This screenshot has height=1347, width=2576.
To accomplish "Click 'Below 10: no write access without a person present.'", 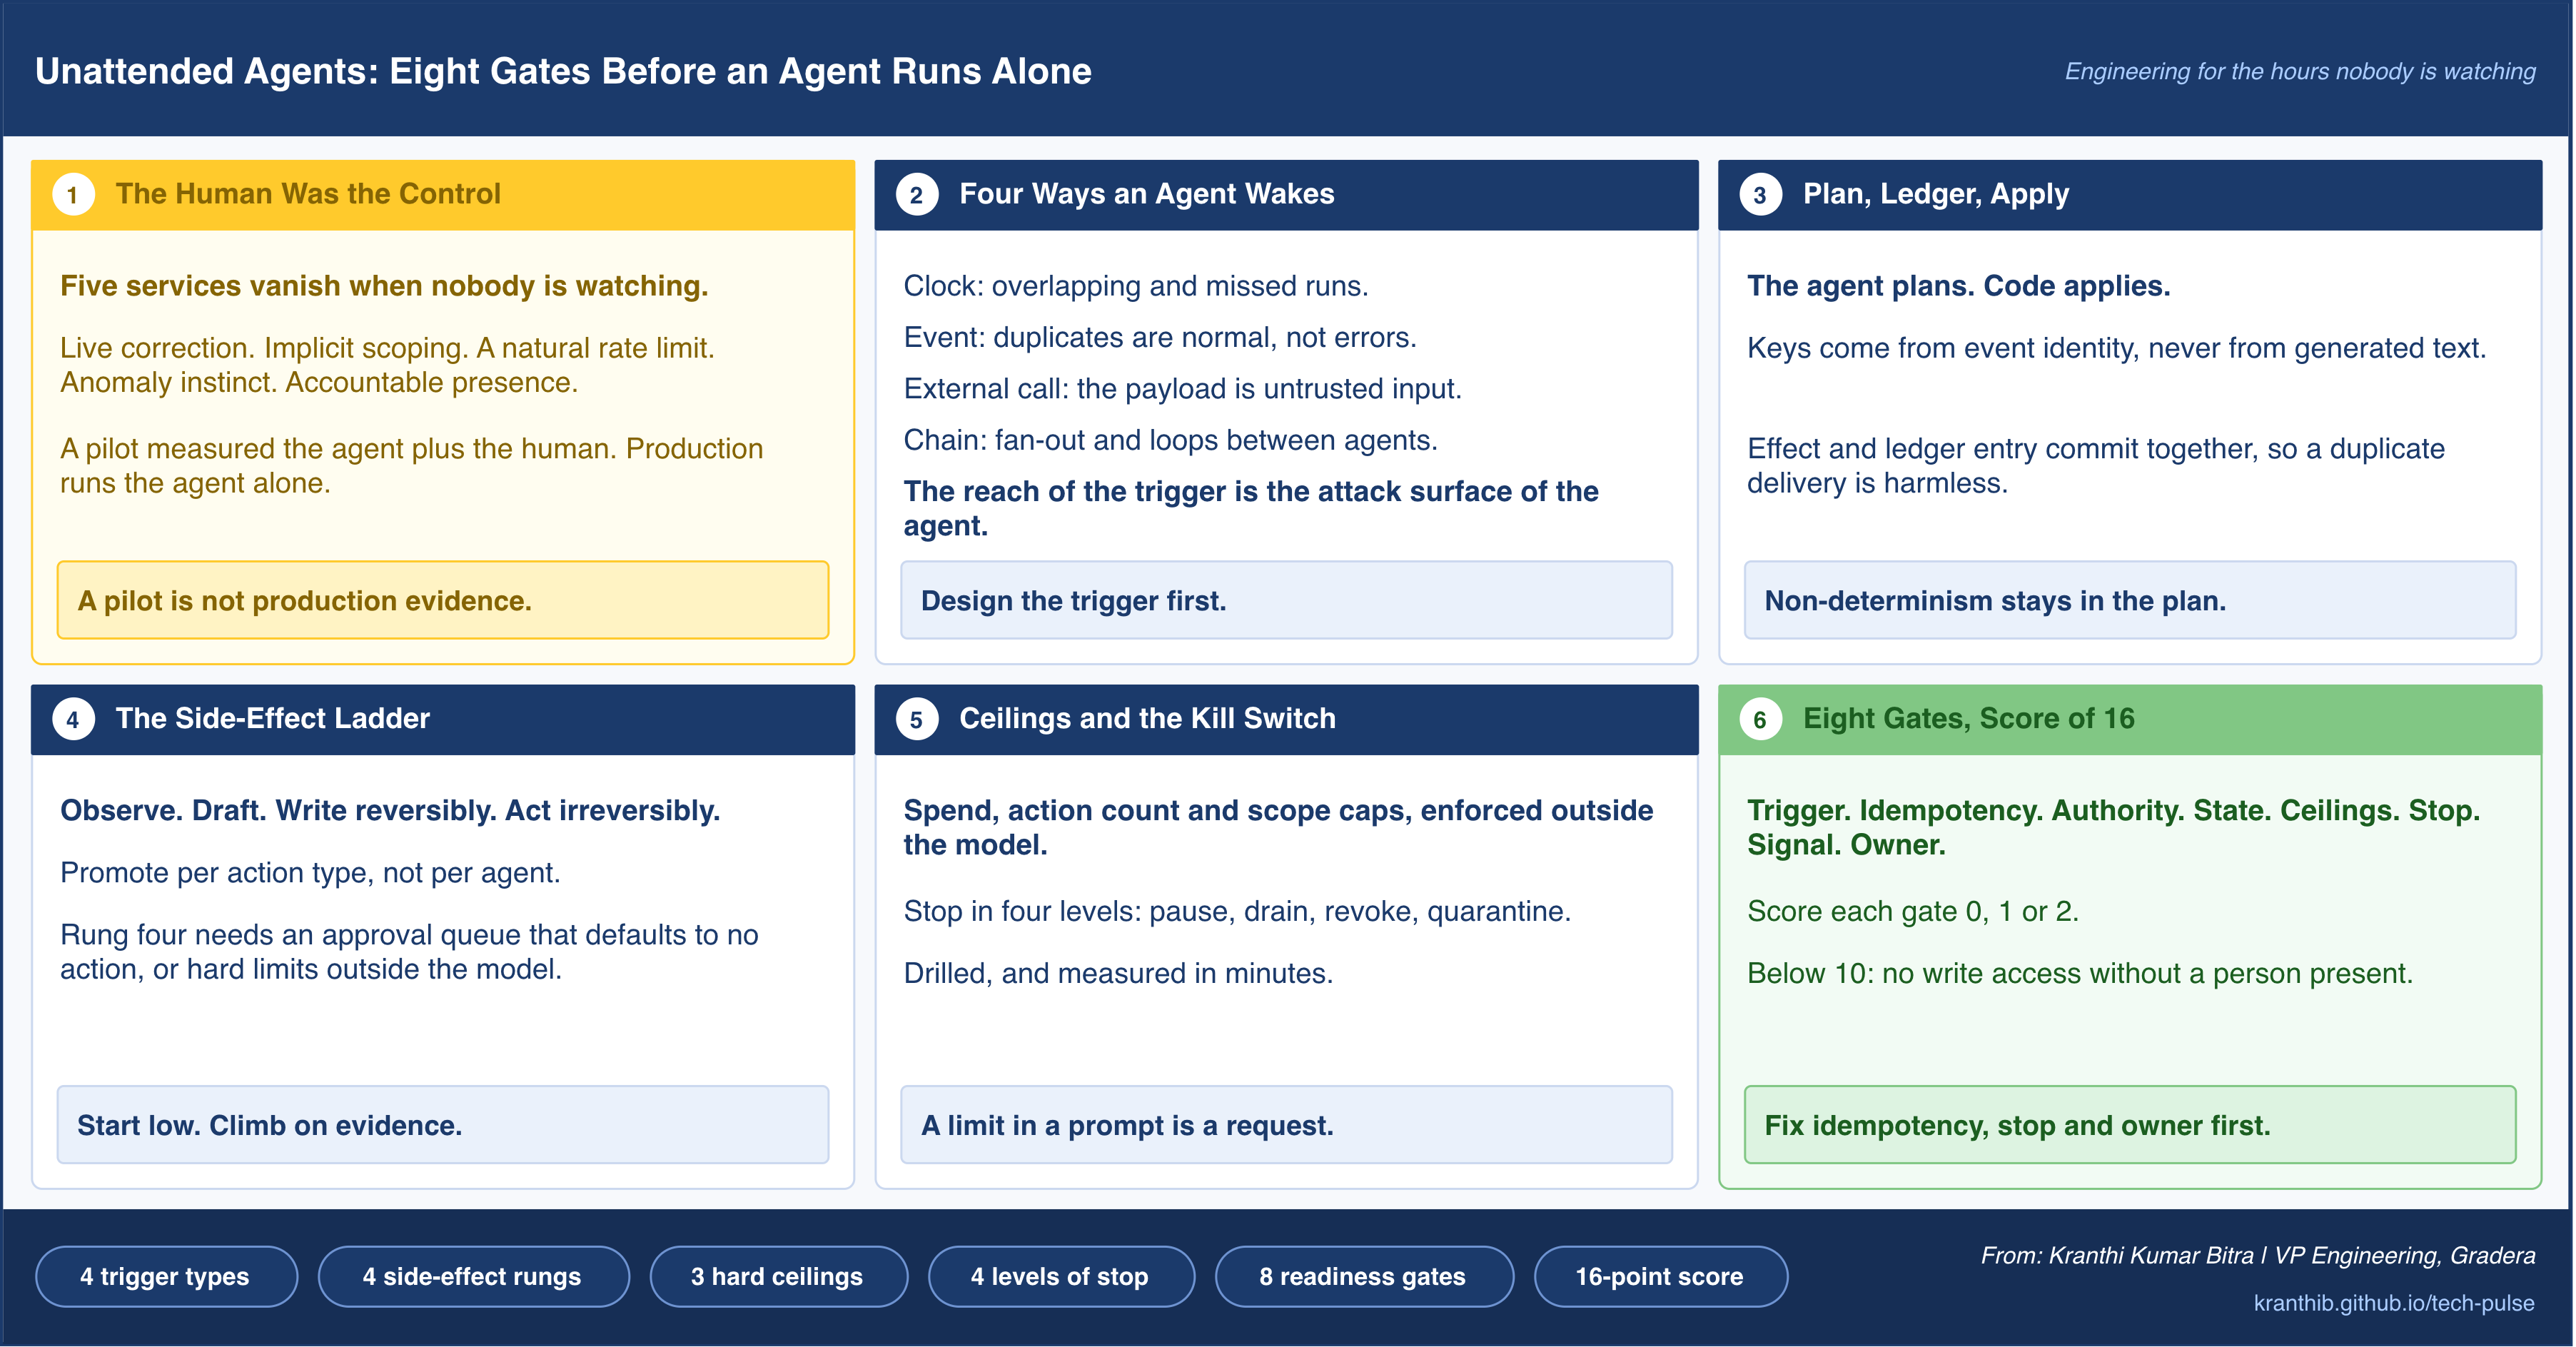I will click(2080, 973).
